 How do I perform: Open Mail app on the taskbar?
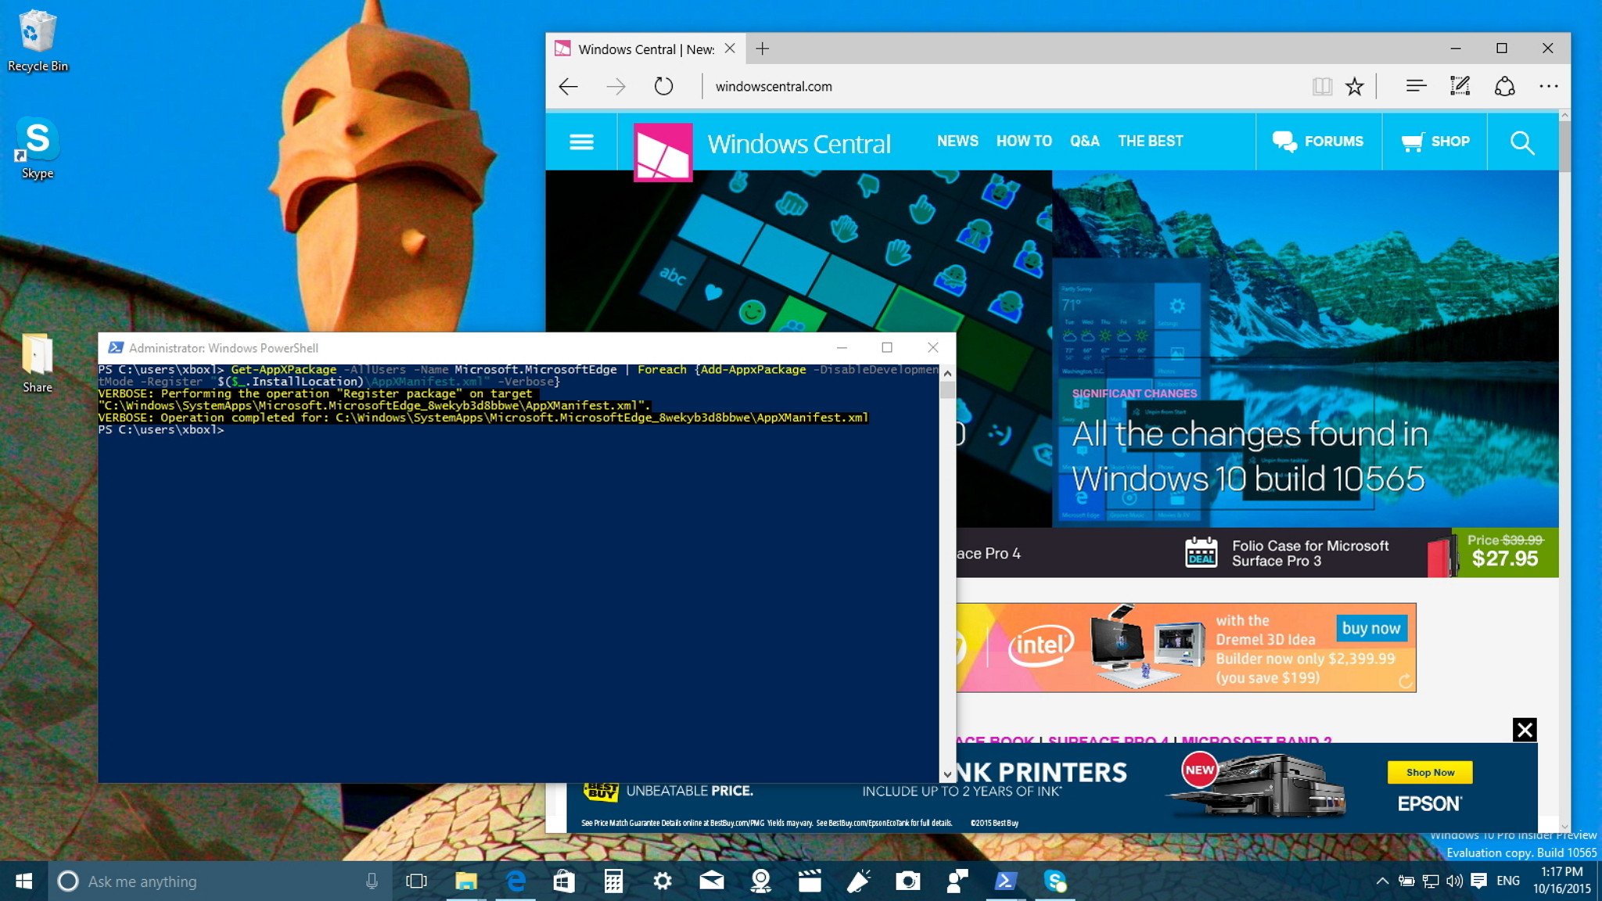pos(712,881)
